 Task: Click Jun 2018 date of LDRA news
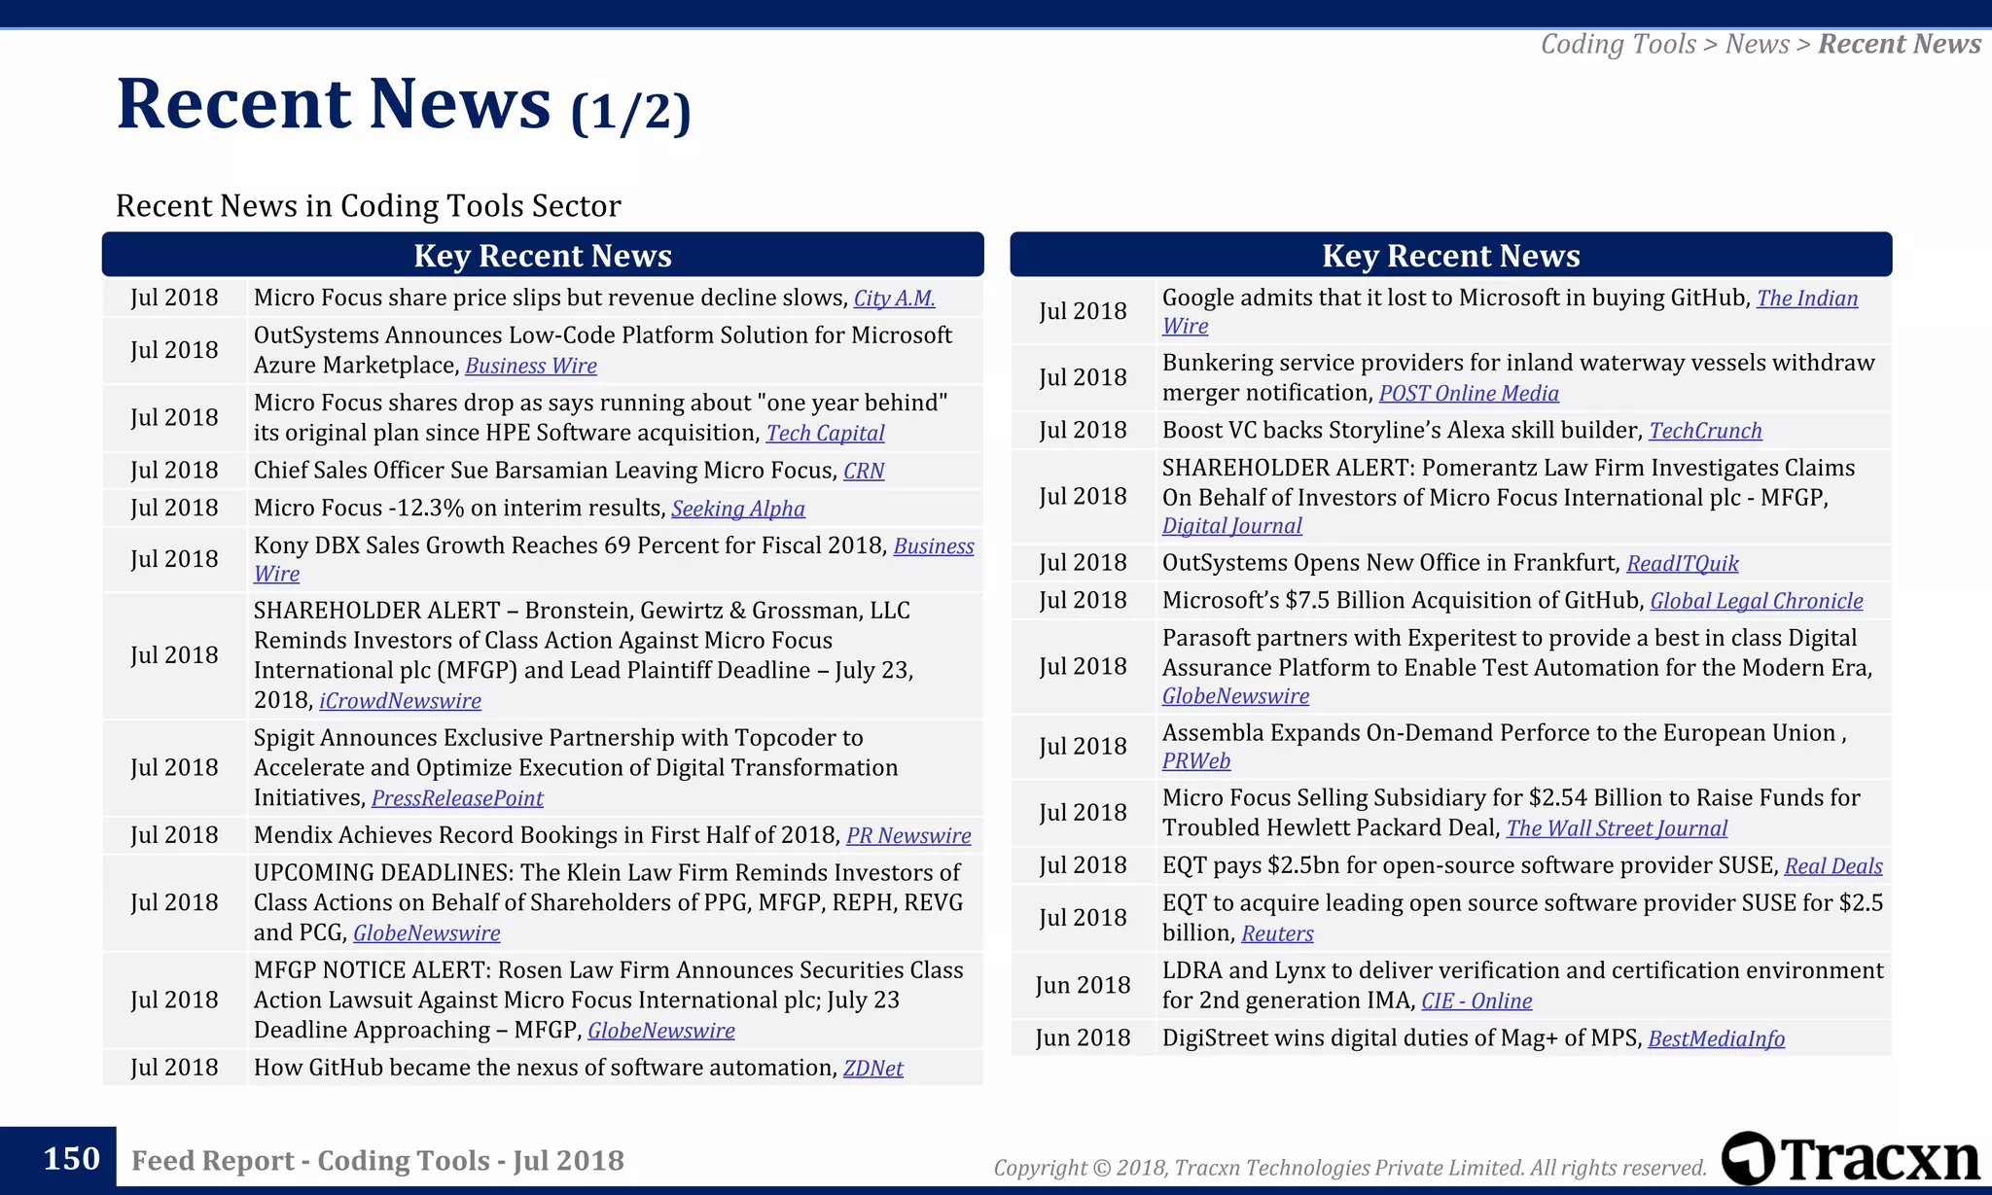tap(1083, 986)
